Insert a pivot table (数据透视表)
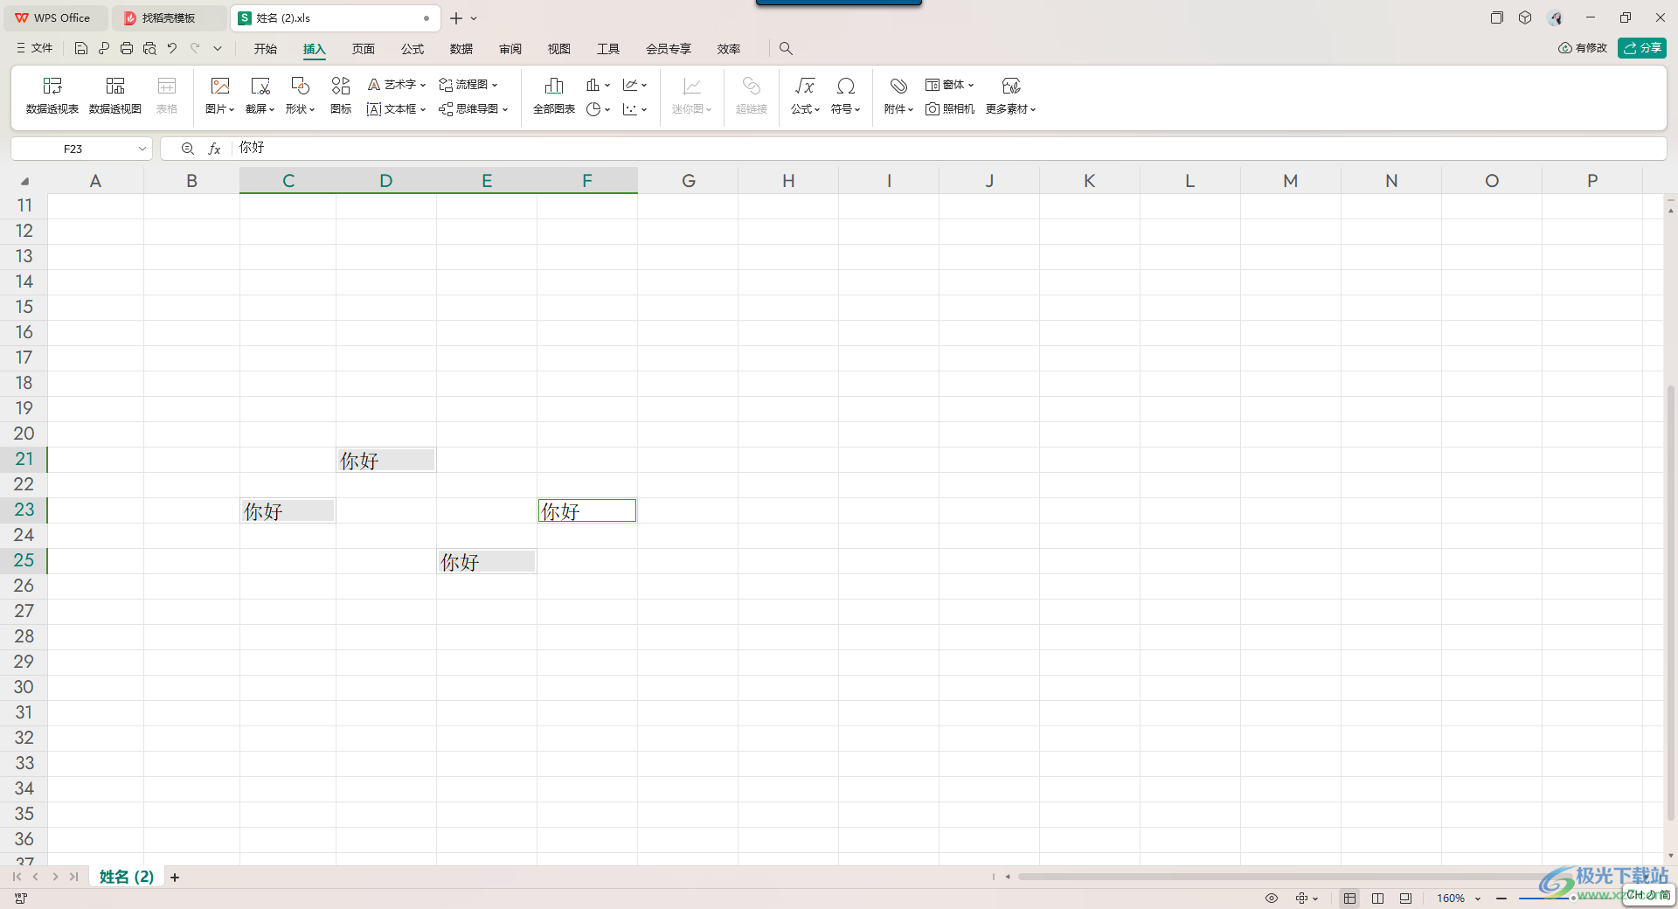The height and width of the screenshot is (909, 1678). pyautogui.click(x=52, y=96)
